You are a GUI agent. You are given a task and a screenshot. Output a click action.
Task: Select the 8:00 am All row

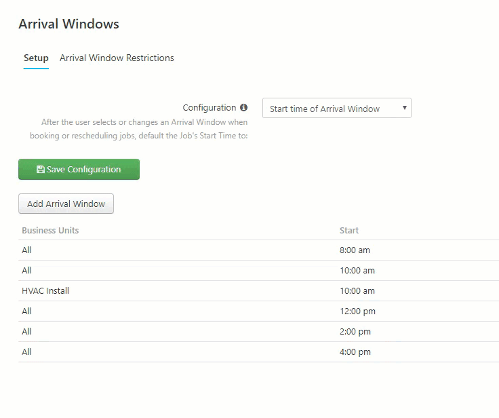point(259,250)
